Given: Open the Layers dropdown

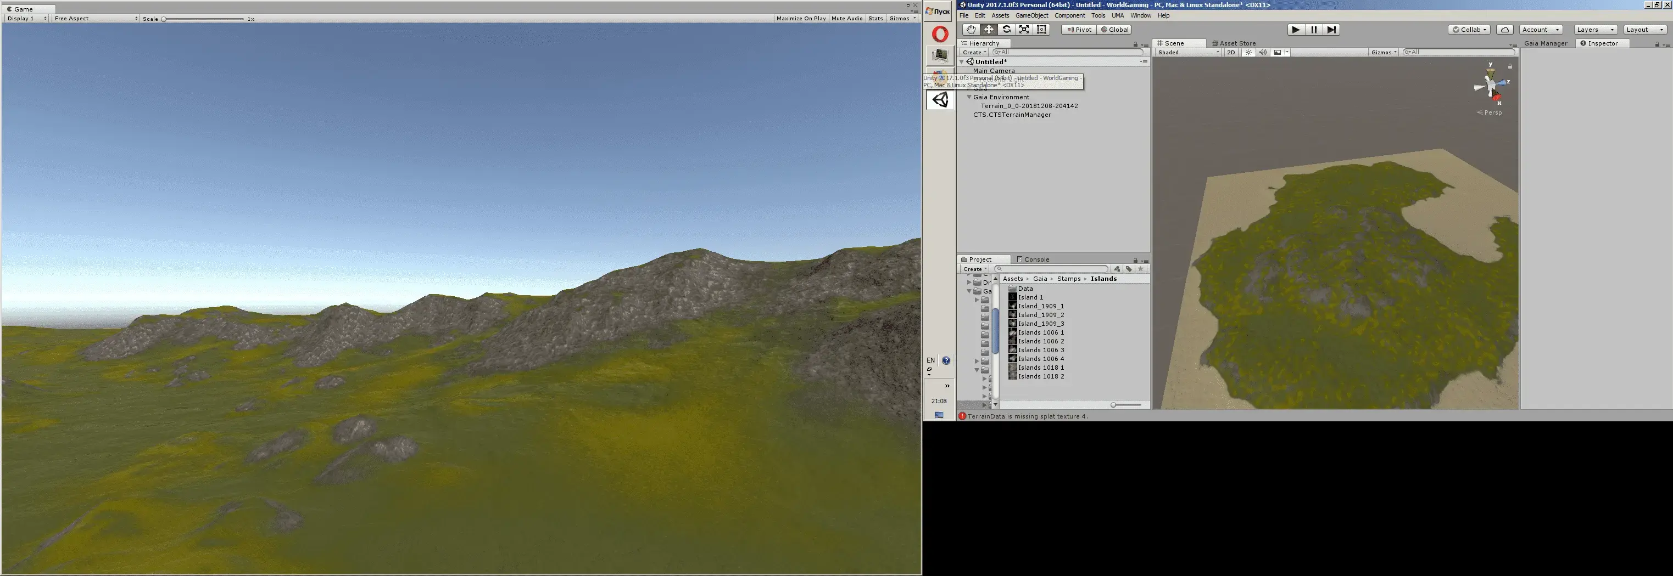Looking at the screenshot, I should tap(1595, 30).
